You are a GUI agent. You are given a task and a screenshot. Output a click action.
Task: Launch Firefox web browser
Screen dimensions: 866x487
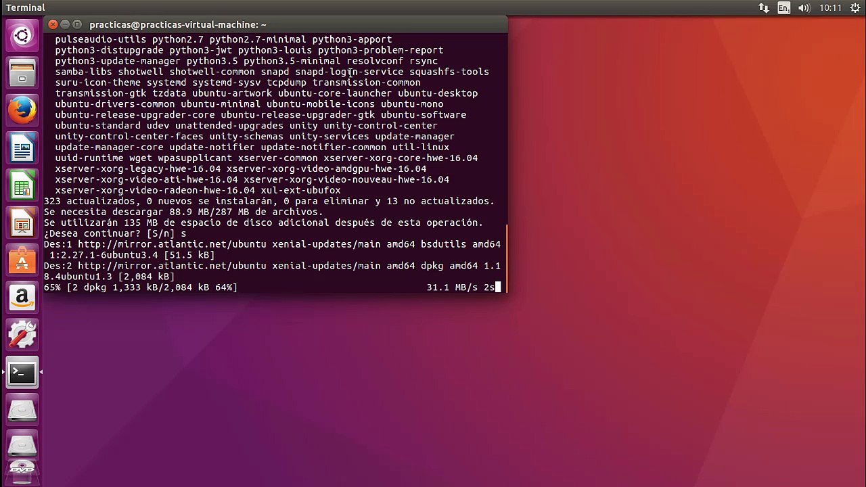pos(22,110)
